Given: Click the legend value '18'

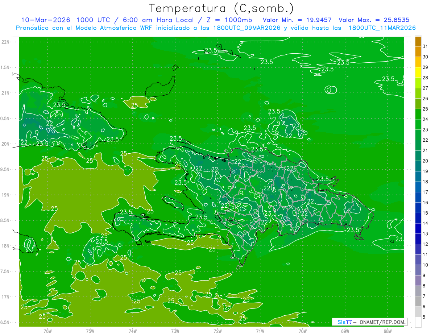Looking at the screenshot, I should coord(426,182).
